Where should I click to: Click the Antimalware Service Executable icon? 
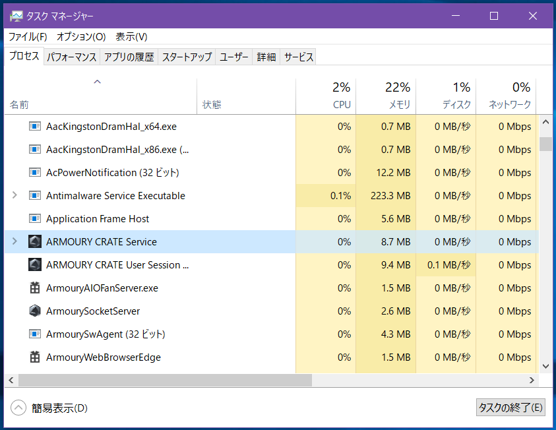[x=35, y=196]
